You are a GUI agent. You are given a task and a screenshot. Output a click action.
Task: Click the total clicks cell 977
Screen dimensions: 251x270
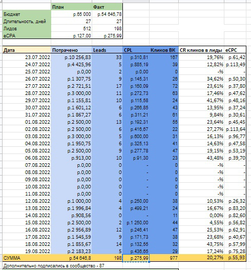point(164,258)
